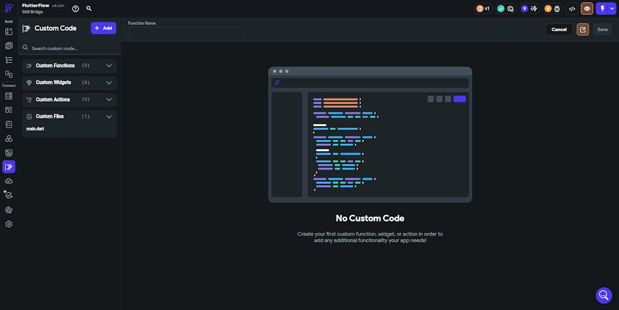Click the FlutterFlow logo in top-left corner
The width and height of the screenshot is (619, 310).
click(9, 8)
